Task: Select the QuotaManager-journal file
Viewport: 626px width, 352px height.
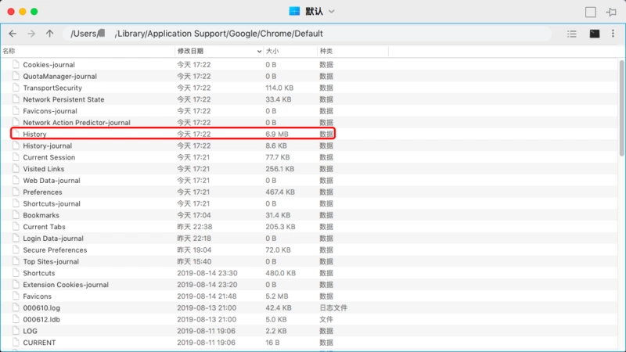Action: coord(60,76)
